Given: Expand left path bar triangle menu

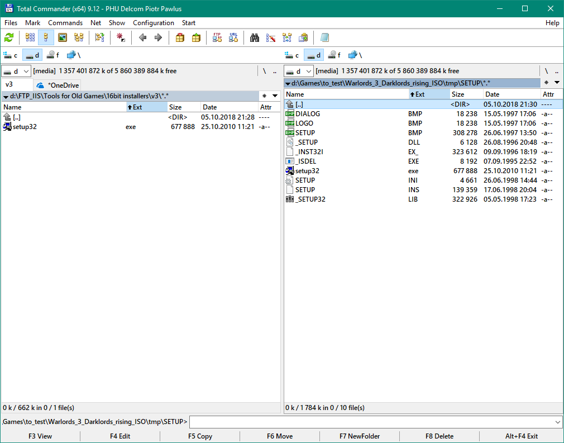Looking at the screenshot, I should point(6,97).
